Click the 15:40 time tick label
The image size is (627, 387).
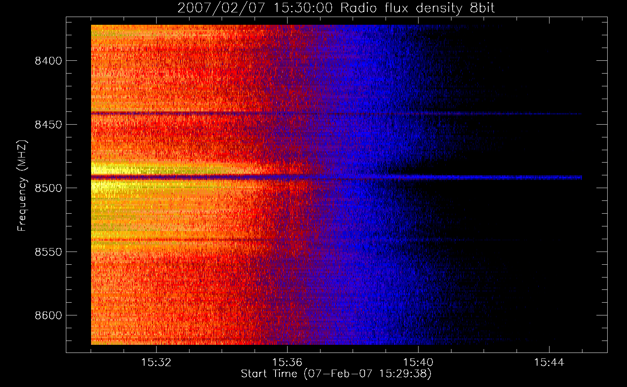click(418, 363)
